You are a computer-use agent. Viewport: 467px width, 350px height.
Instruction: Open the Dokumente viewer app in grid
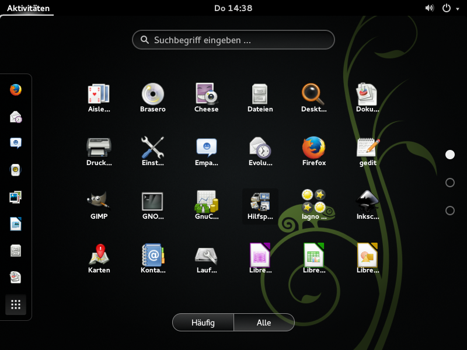[368, 97]
